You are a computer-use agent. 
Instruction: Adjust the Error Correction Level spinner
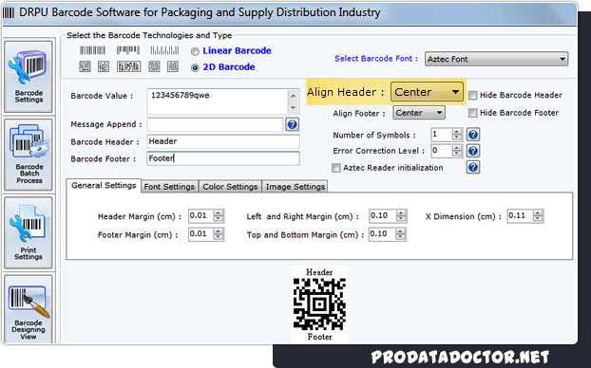[x=457, y=151]
